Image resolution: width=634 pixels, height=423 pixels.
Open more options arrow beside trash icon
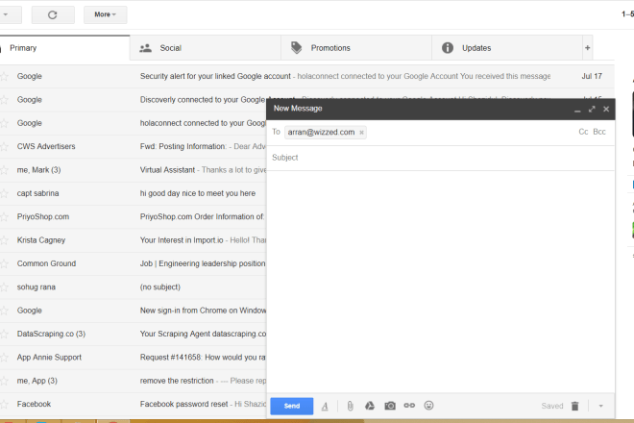pos(600,407)
